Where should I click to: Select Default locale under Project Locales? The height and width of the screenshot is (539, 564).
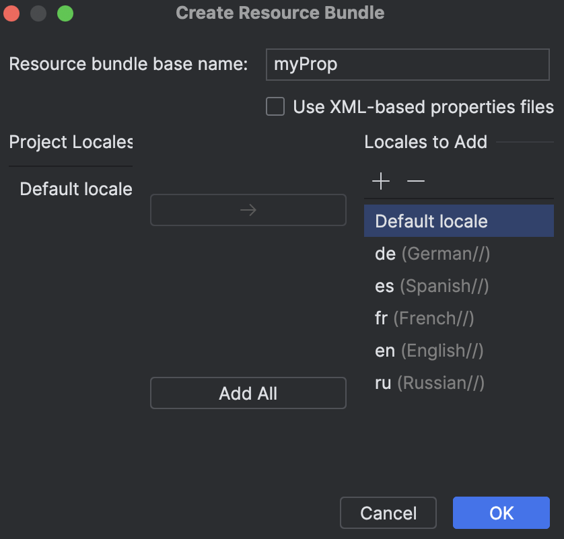pyautogui.click(x=75, y=189)
